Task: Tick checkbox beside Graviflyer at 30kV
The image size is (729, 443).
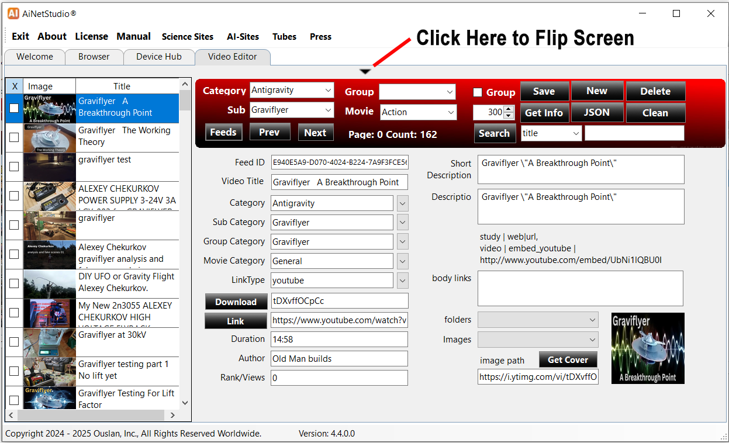Action: click(x=14, y=342)
